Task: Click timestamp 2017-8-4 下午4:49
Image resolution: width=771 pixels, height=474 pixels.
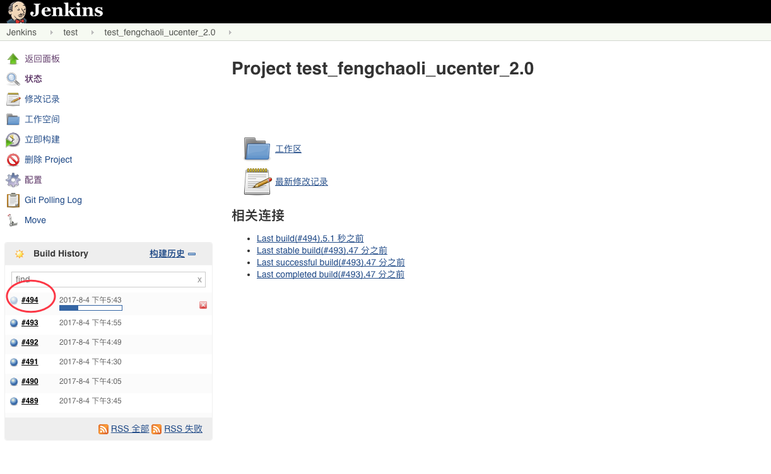Action: click(90, 342)
